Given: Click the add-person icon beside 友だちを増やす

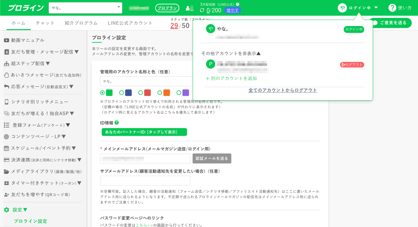Looking at the screenshot, I should [7, 194].
